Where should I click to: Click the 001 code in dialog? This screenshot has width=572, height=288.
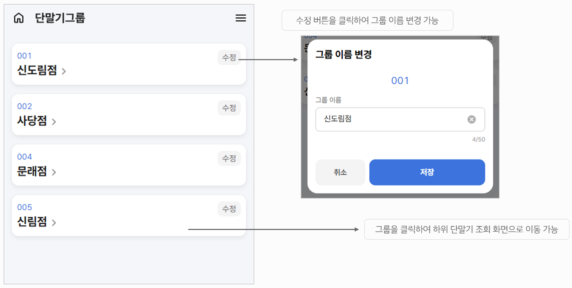(x=400, y=81)
